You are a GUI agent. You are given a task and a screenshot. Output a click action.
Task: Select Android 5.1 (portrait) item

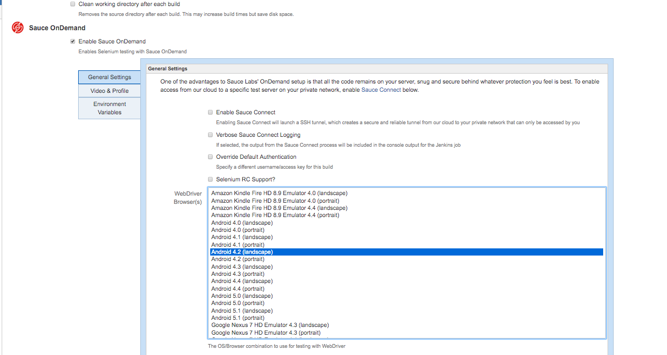pos(407,318)
